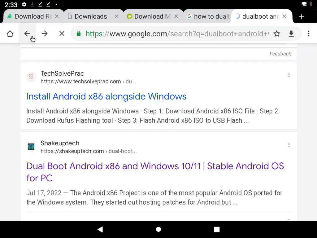Tap Wi-Fi status icon

[x=304, y=4]
